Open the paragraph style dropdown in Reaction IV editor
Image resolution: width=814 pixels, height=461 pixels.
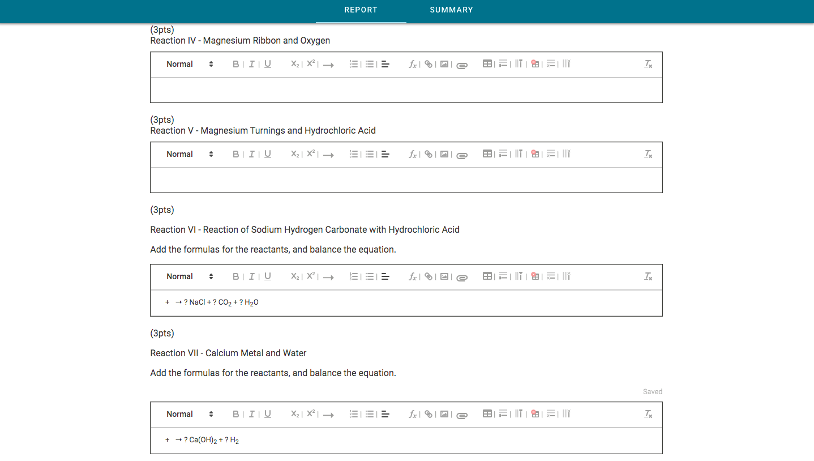187,64
